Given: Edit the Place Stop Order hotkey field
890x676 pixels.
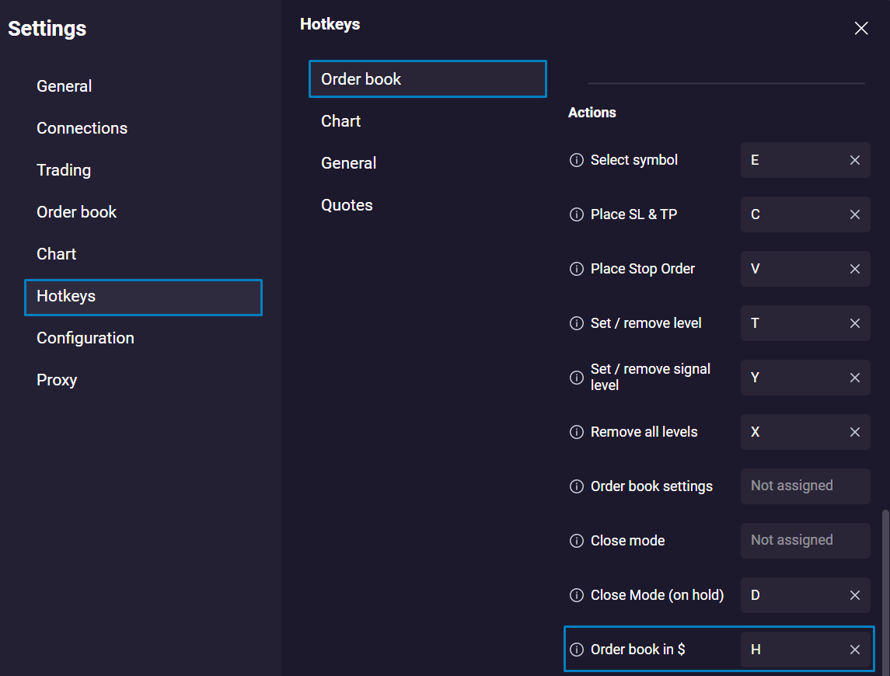Looking at the screenshot, I should 804,269.
